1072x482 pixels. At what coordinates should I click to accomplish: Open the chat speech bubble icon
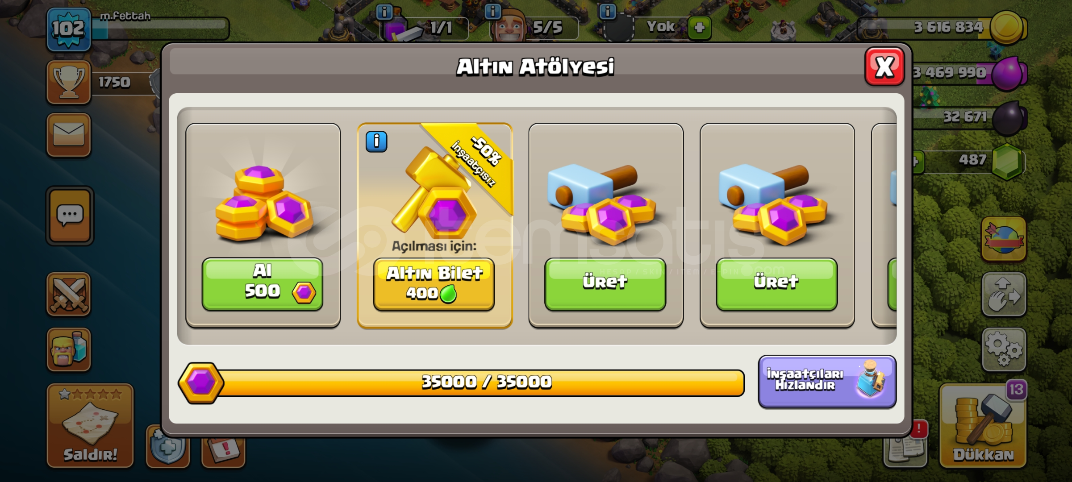pyautogui.click(x=70, y=216)
